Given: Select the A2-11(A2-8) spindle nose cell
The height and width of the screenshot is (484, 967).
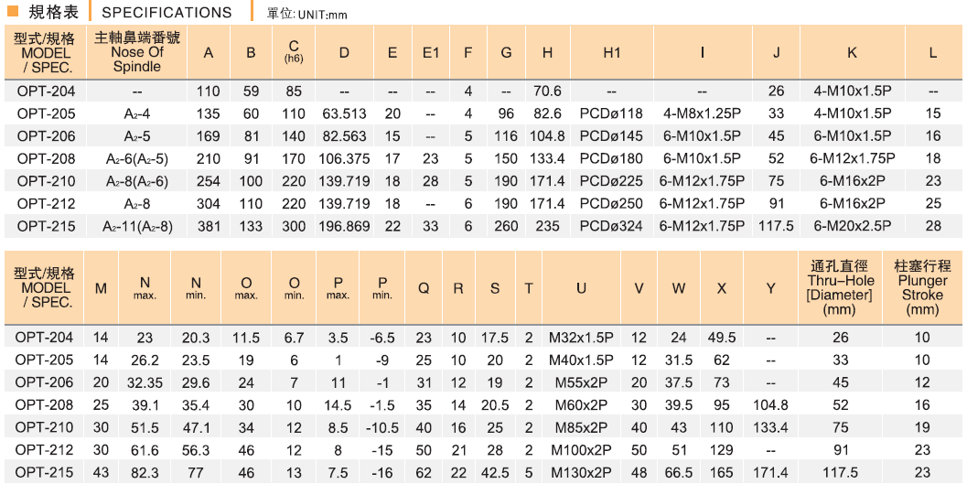Looking at the screenshot, I should (x=137, y=226).
